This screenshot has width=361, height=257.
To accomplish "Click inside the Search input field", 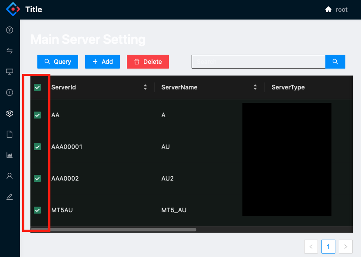I will pyautogui.click(x=258, y=62).
